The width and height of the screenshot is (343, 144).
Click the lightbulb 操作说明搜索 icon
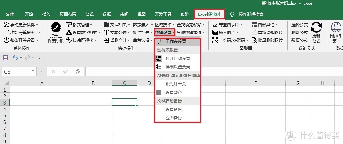pyautogui.click(x=232, y=14)
